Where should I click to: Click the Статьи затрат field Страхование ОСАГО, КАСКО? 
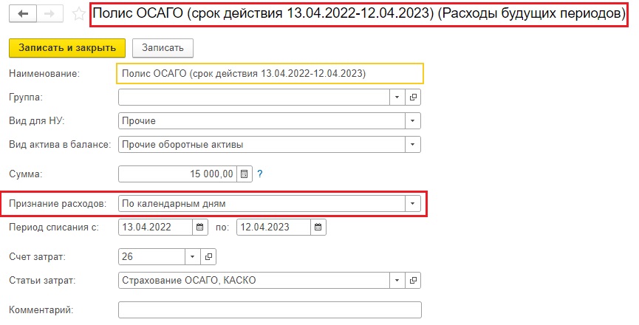coord(254,280)
